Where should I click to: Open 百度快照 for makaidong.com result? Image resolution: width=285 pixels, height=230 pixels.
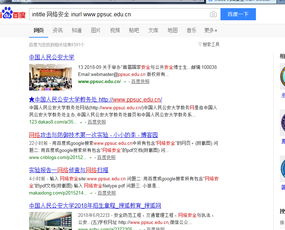point(107,193)
